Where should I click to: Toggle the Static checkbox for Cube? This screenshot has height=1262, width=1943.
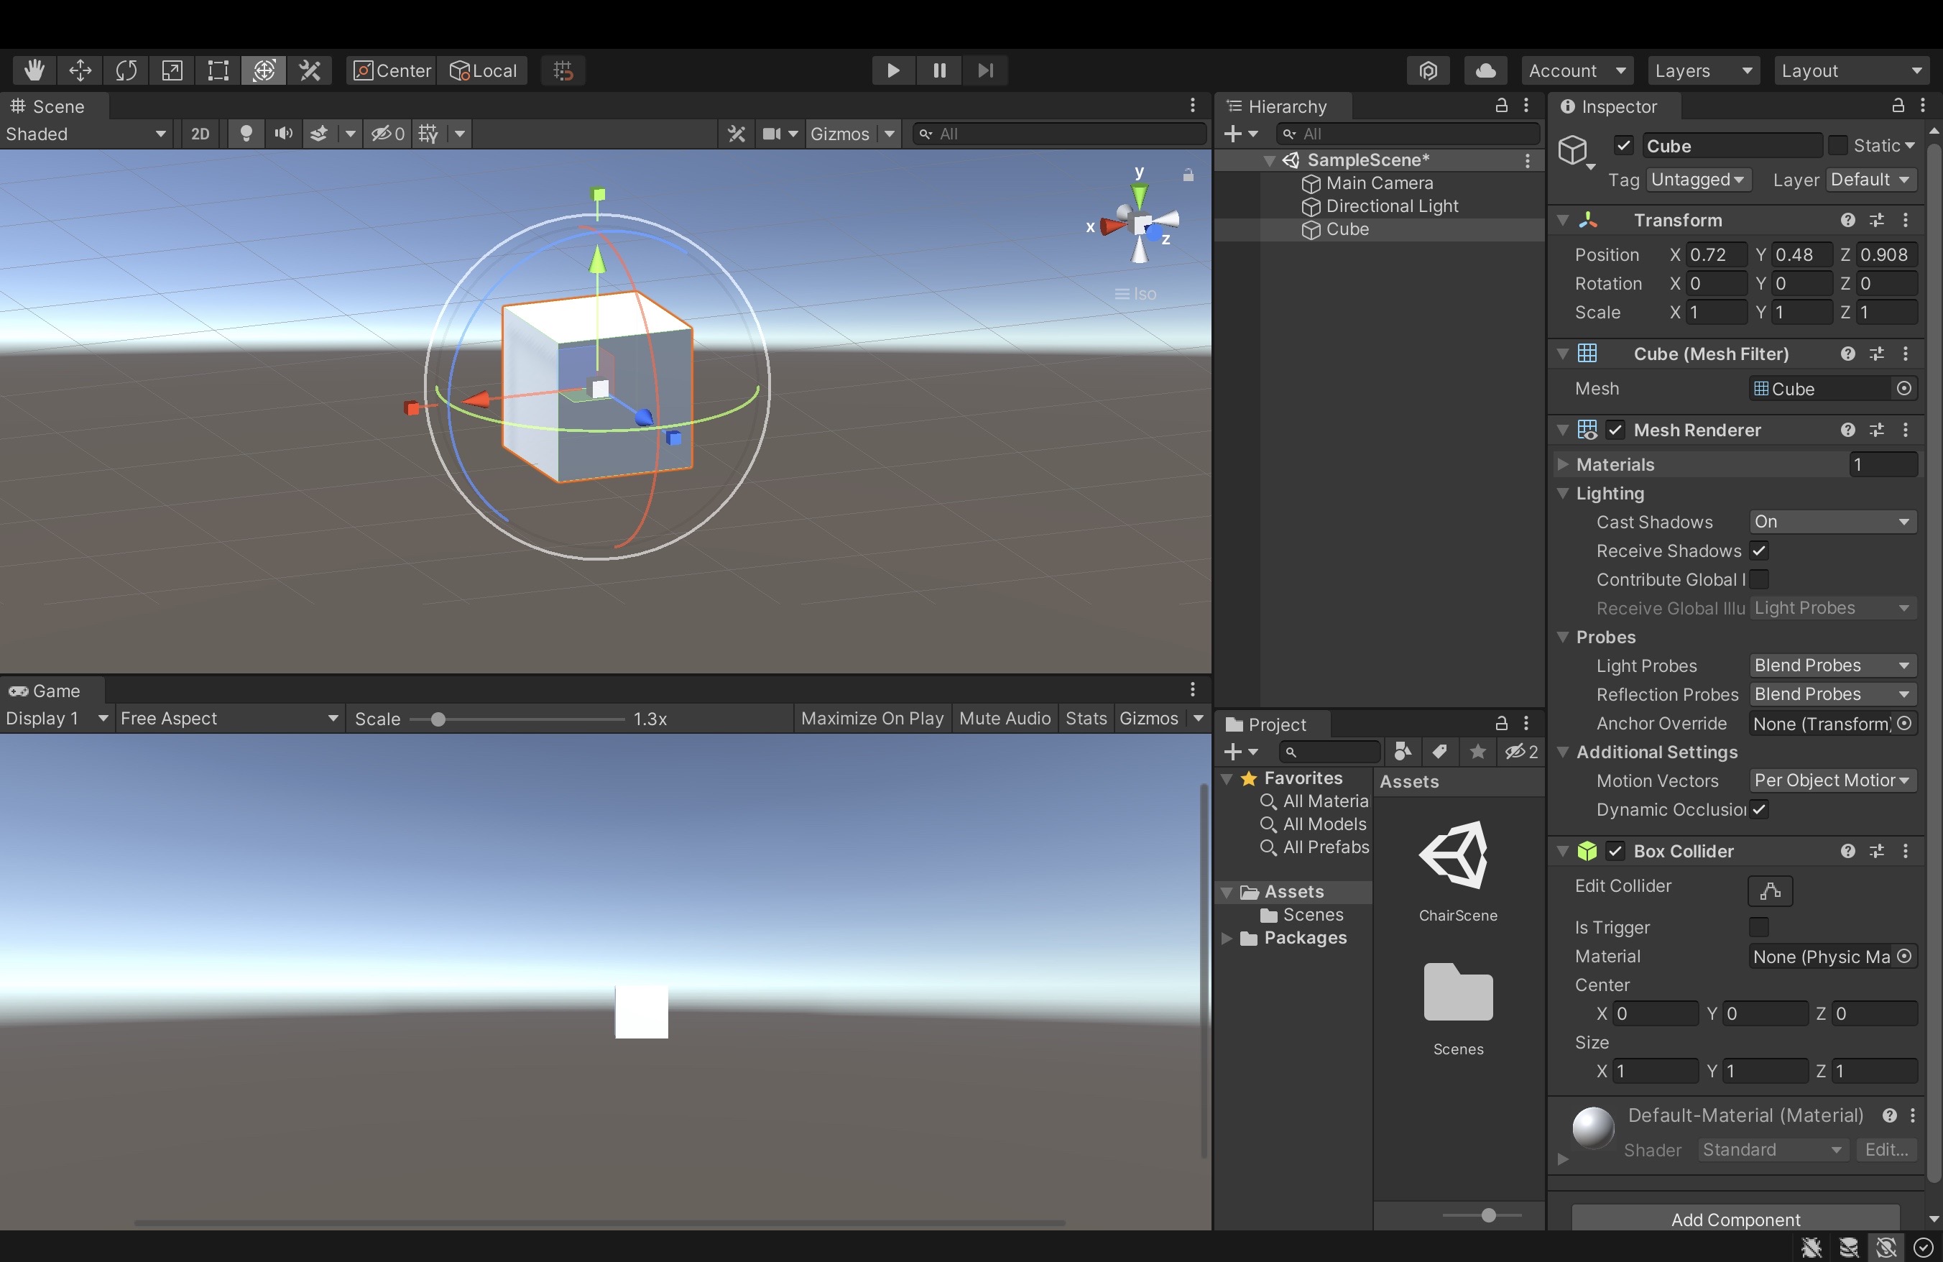pyautogui.click(x=1837, y=145)
